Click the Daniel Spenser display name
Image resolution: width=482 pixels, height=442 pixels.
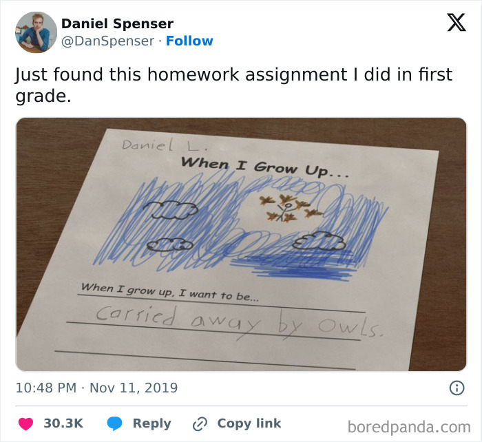click(117, 23)
